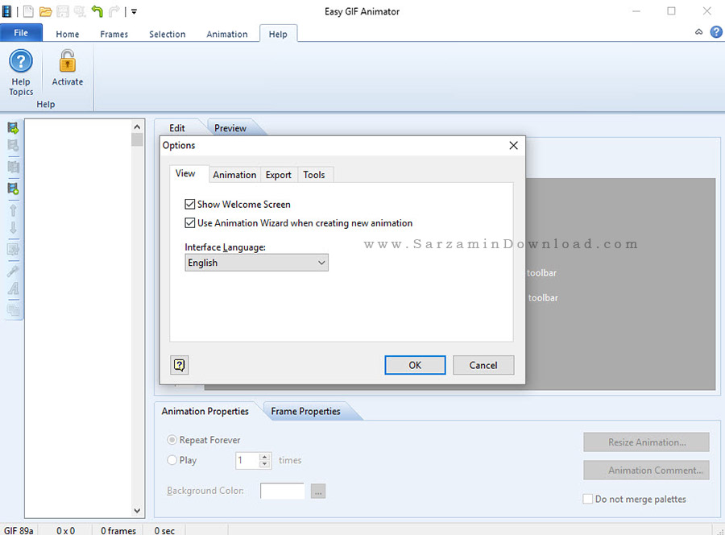Collapse the ribbon with the caret icon

coord(698,32)
